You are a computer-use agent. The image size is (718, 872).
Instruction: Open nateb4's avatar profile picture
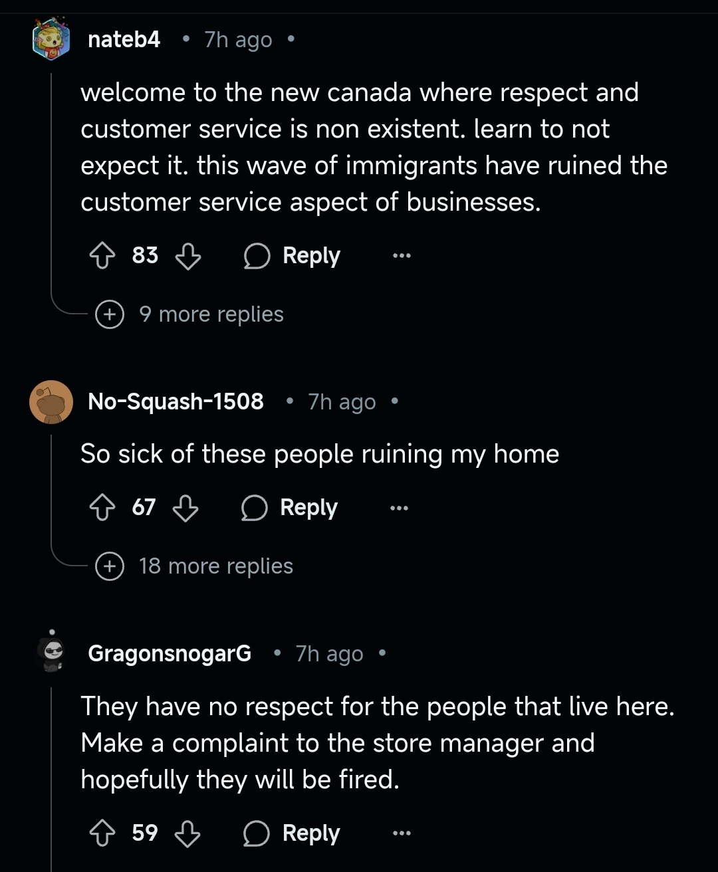click(51, 39)
